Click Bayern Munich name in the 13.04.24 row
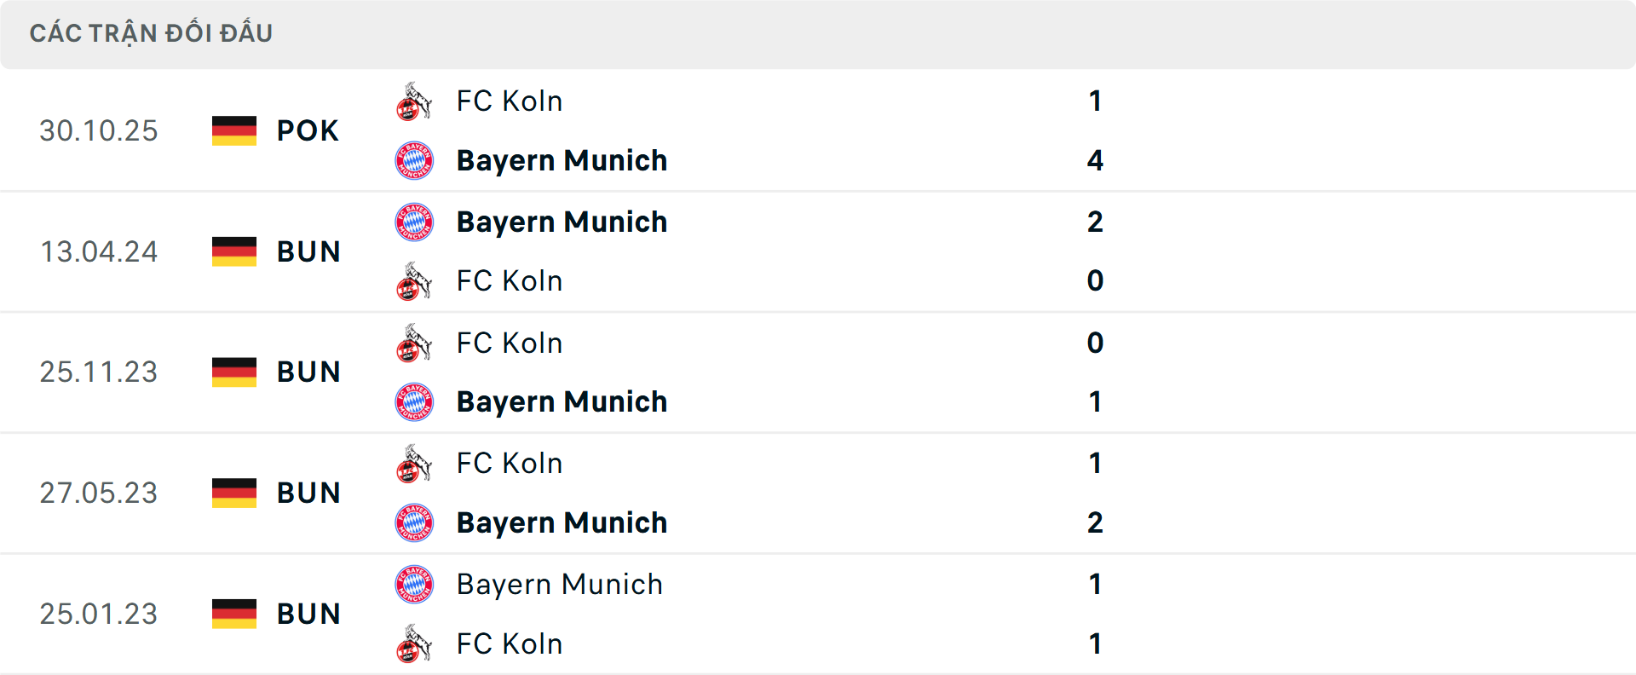1636x675 pixels. tap(562, 222)
